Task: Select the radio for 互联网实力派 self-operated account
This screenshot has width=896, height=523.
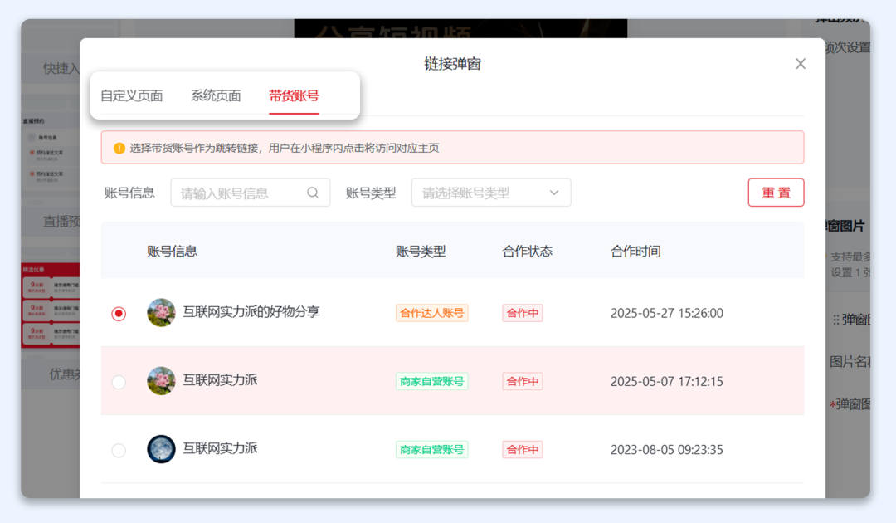Action: 119,381
